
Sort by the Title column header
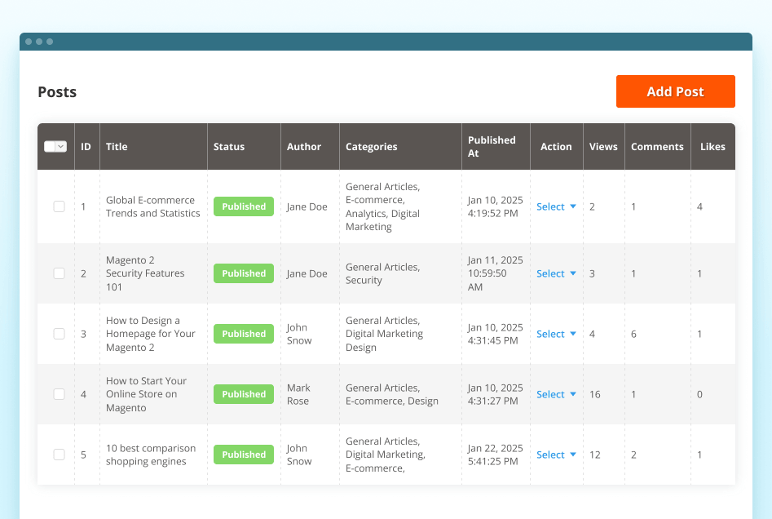click(117, 147)
